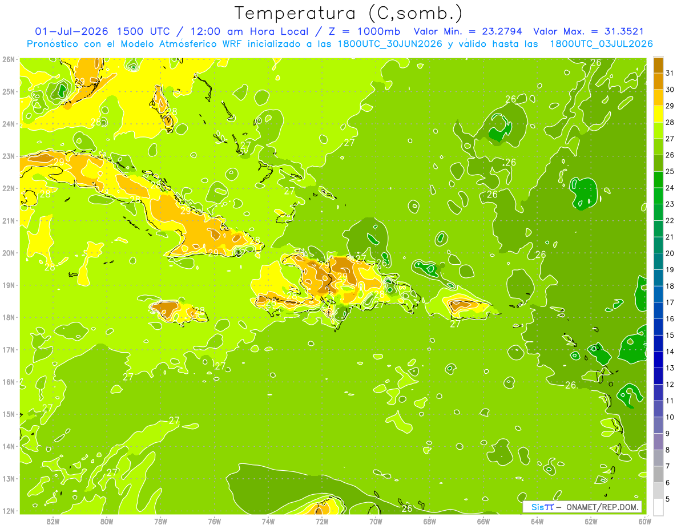The height and width of the screenshot is (529, 685).
Task: Click the '76W' longitude axis label
Action: (214, 522)
